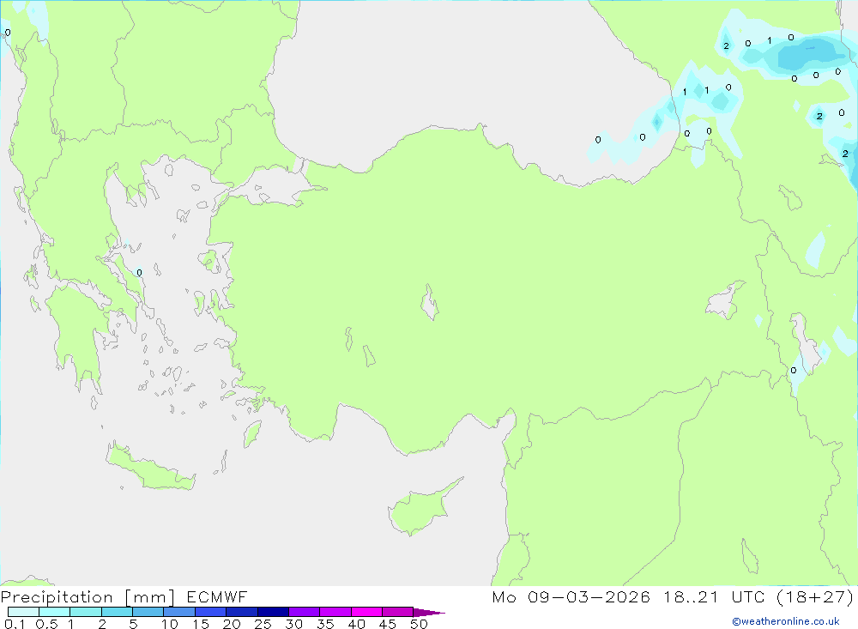Click the 0 label on Lake Urmia's southern shore
Image resolution: width=858 pixels, height=629 pixels.
[x=794, y=371]
